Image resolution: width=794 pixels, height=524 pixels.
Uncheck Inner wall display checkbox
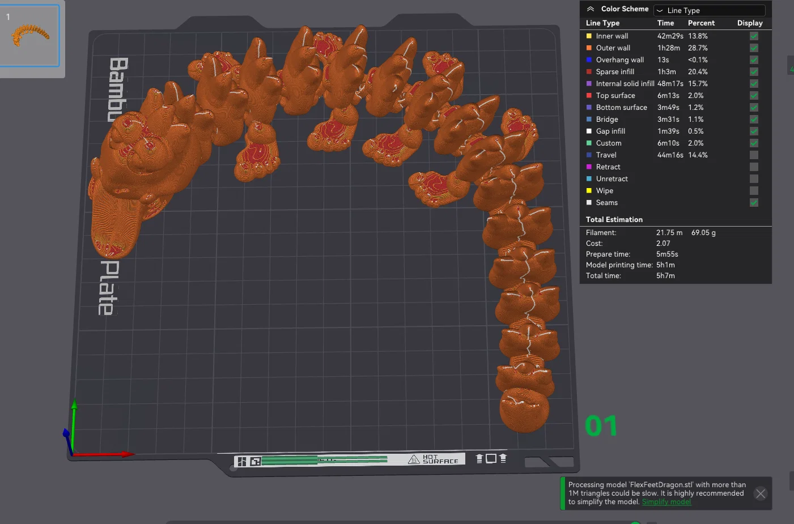pyautogui.click(x=754, y=36)
